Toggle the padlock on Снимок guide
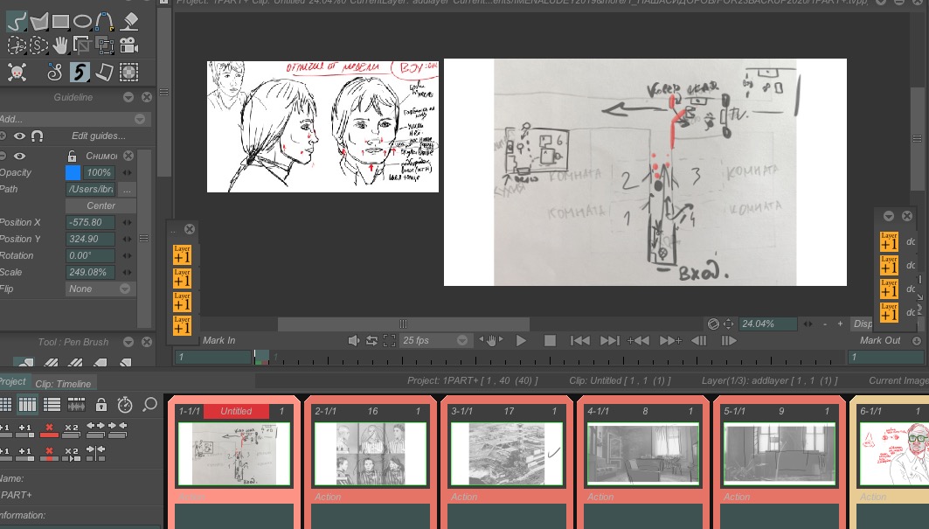 pos(72,156)
